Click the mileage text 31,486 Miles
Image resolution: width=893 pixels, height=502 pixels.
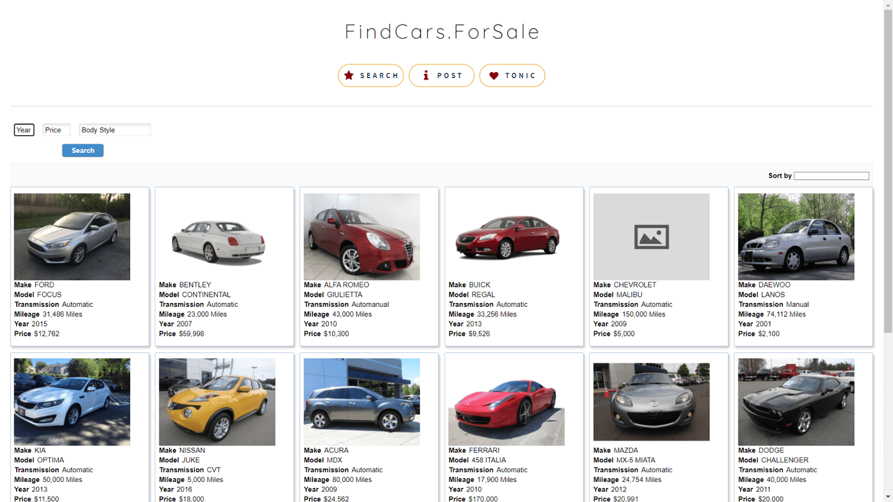click(63, 314)
